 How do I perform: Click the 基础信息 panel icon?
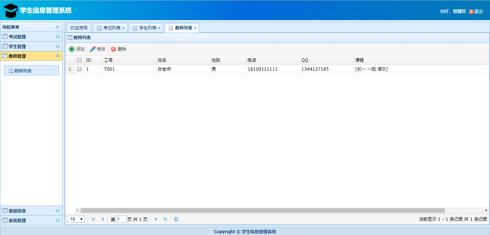[5, 211]
